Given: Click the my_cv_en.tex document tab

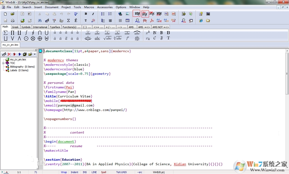Looking at the screenshot, I should click(x=10, y=45).
